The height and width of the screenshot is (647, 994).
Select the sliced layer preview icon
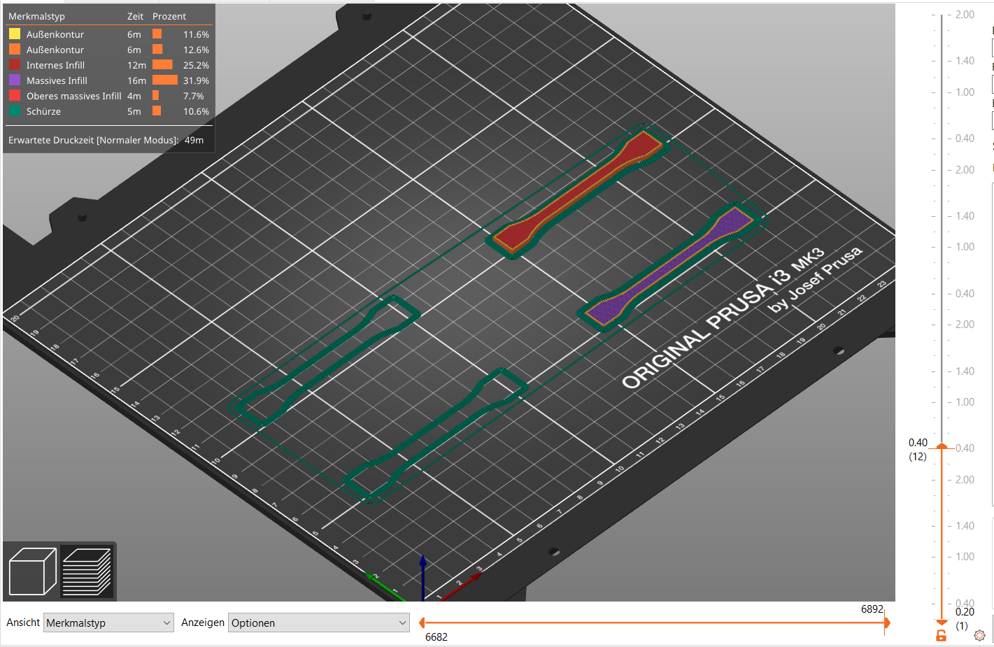(x=87, y=571)
